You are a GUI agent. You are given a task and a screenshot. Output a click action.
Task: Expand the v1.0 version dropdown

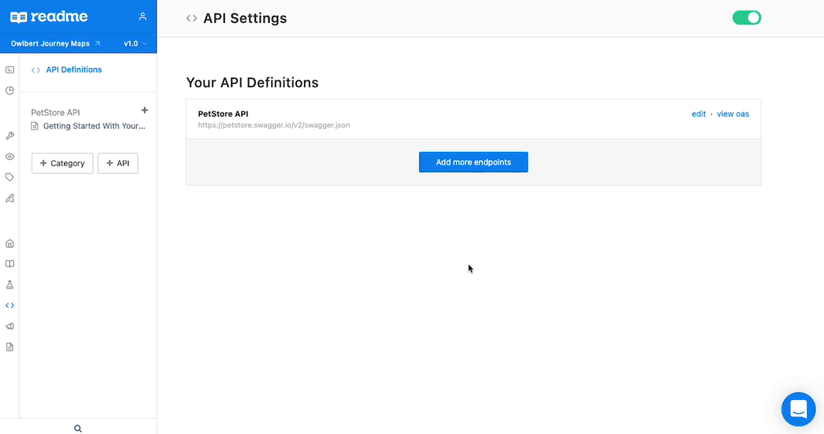pos(135,43)
